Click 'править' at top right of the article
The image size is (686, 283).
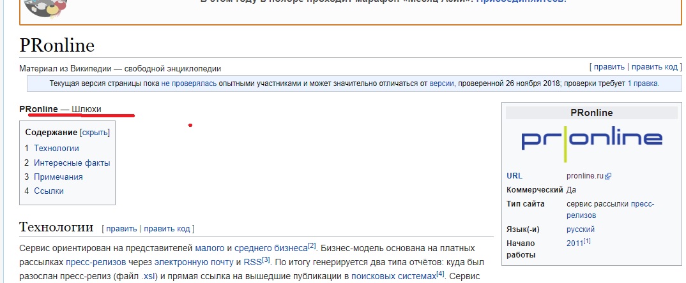tap(609, 67)
